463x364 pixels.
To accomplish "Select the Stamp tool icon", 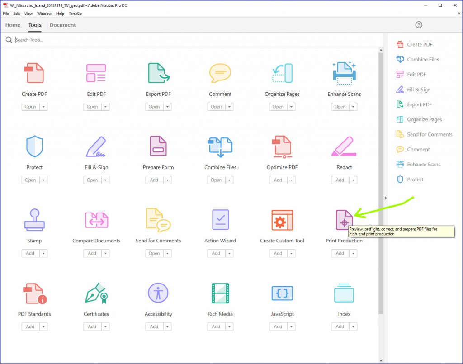I will pyautogui.click(x=34, y=220).
